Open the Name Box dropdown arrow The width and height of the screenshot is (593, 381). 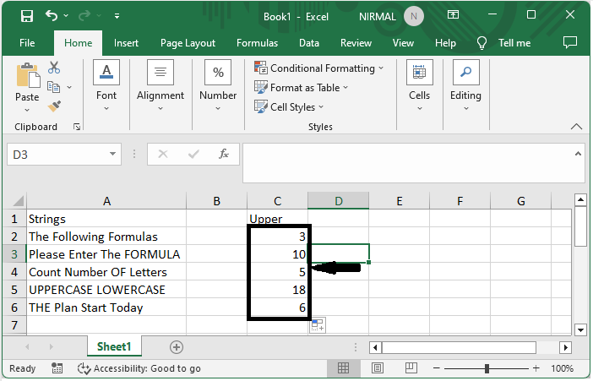tap(114, 155)
